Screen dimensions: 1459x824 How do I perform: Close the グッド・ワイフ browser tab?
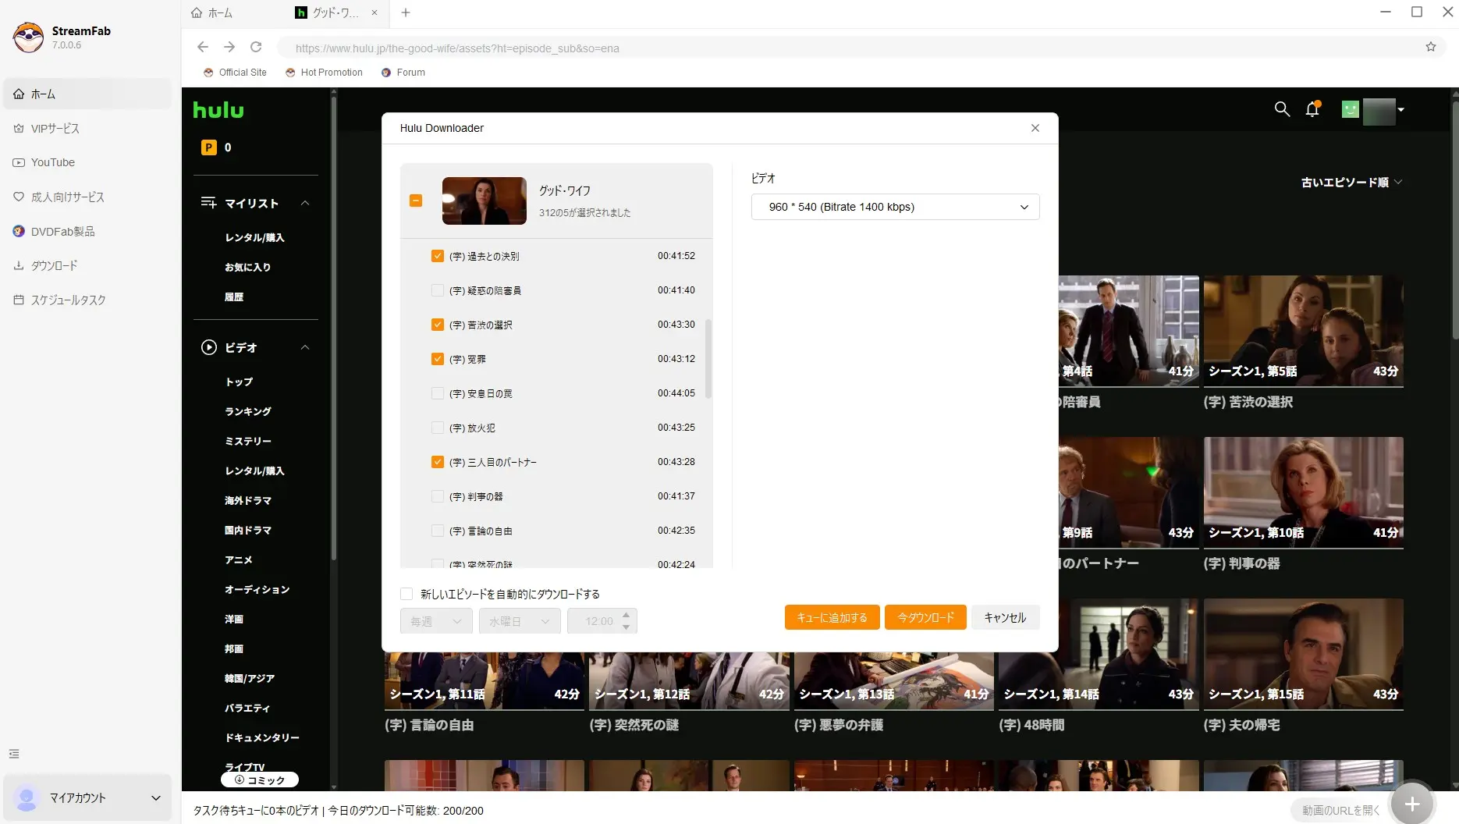point(375,12)
